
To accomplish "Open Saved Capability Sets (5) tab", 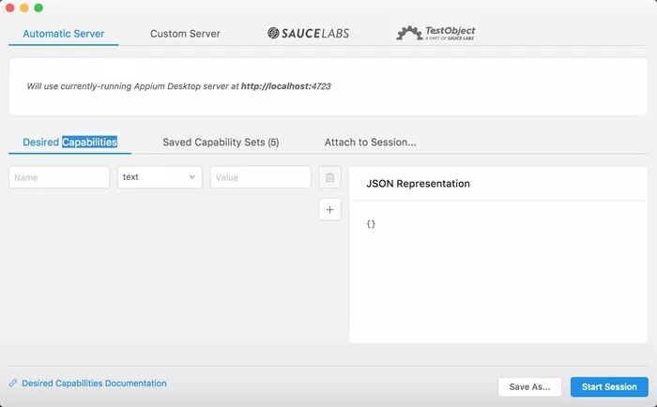I will coord(221,142).
